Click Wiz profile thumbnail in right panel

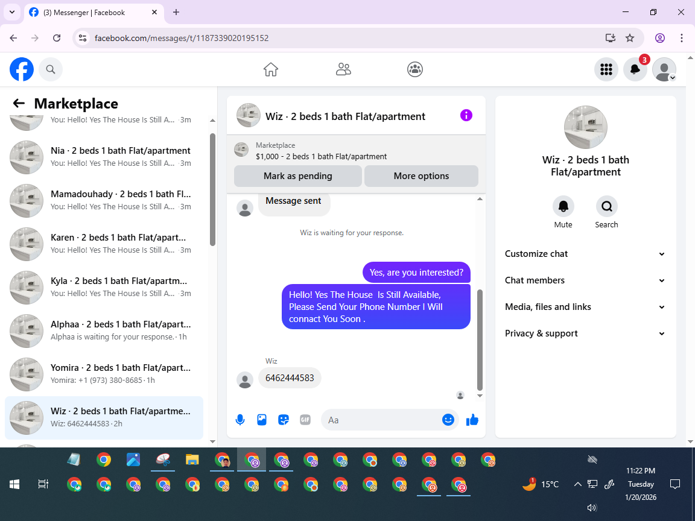click(586, 127)
